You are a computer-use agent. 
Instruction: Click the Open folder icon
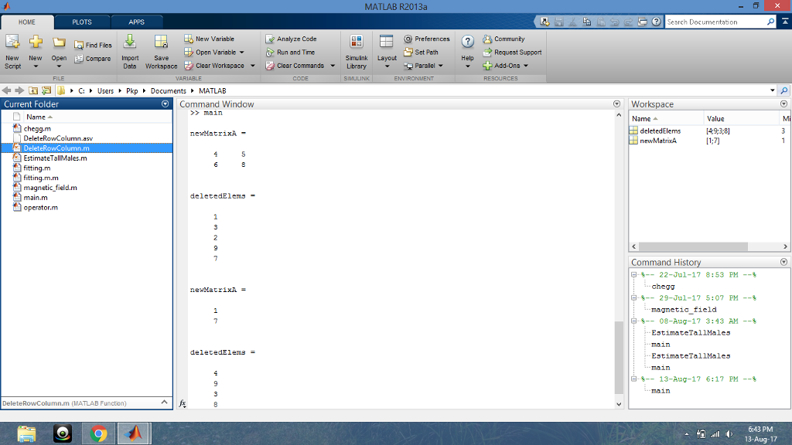pos(59,43)
